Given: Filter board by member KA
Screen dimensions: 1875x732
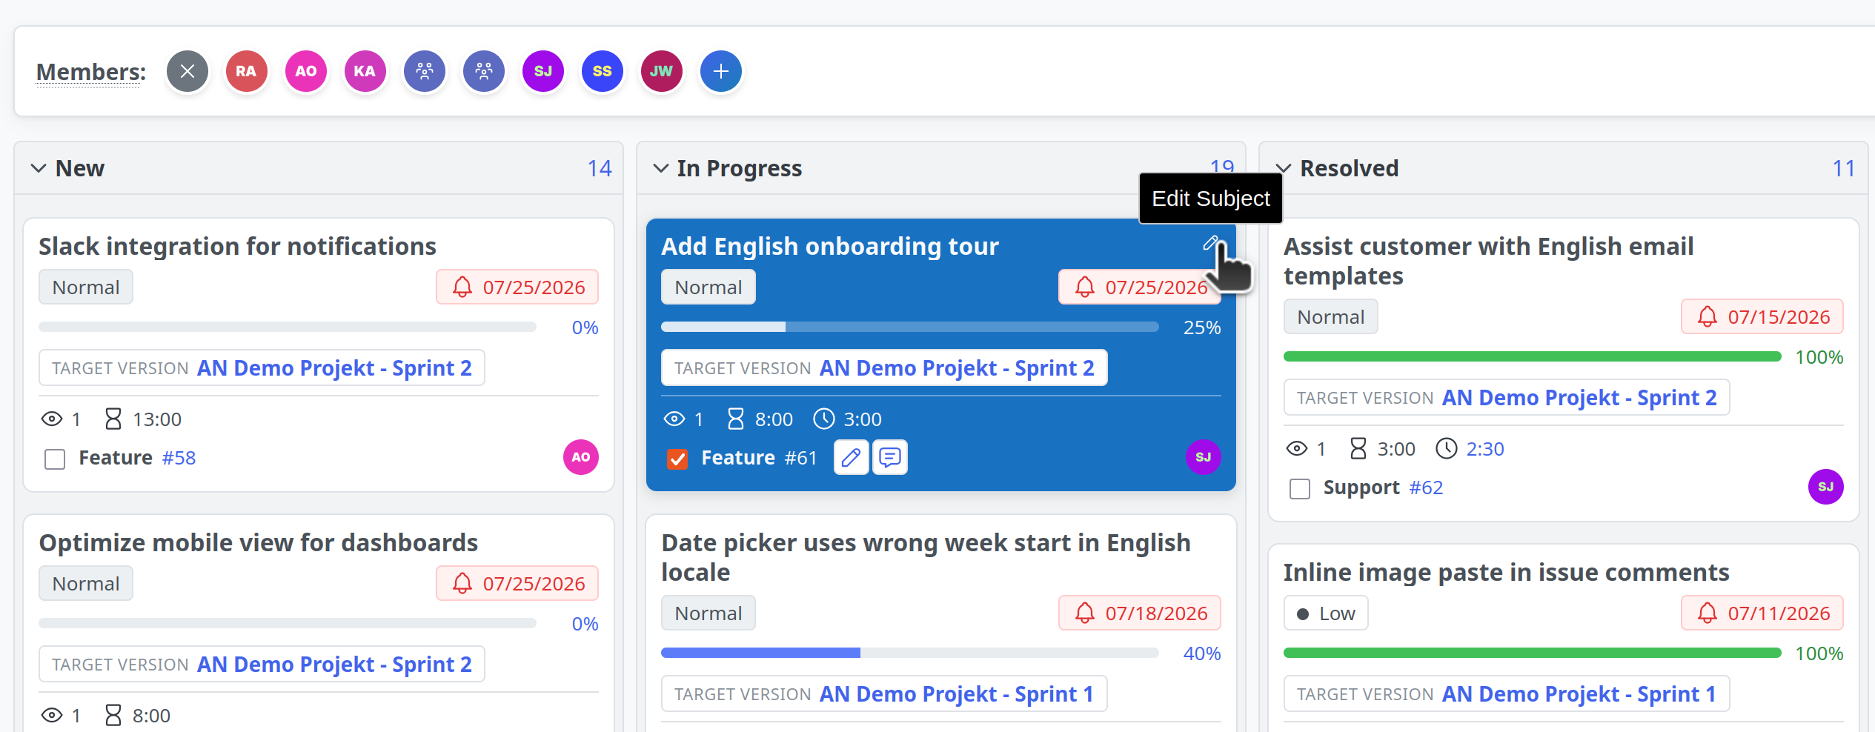Looking at the screenshot, I should coord(365,71).
